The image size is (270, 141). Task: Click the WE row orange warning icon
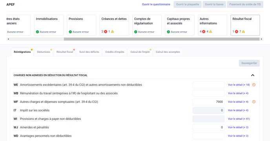pos(254,85)
